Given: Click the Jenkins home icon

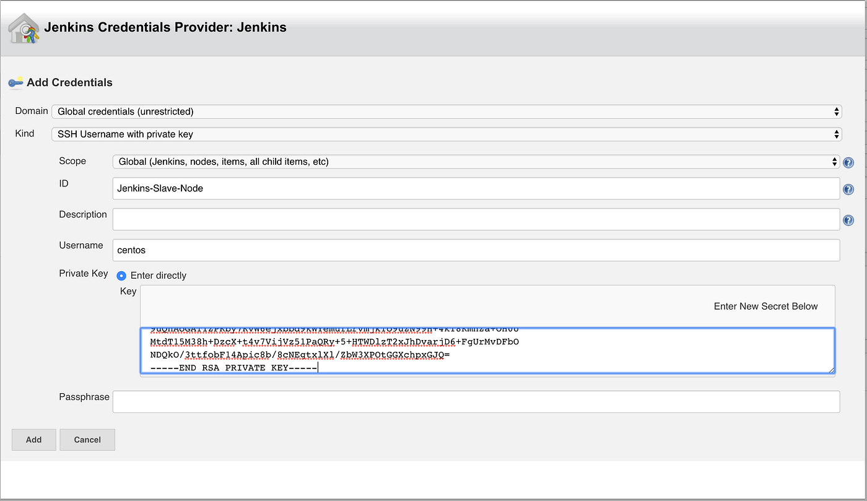Looking at the screenshot, I should tap(23, 27).
